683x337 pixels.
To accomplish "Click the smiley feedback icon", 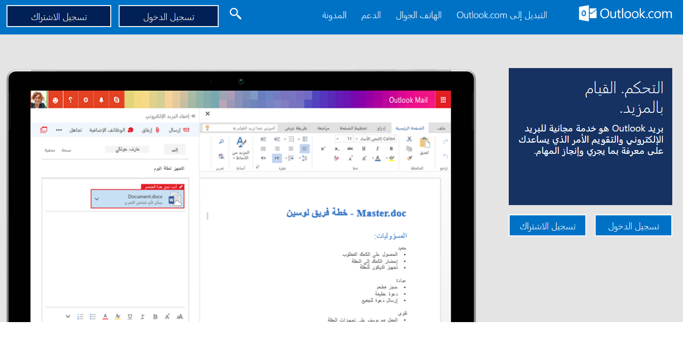I will [55, 100].
